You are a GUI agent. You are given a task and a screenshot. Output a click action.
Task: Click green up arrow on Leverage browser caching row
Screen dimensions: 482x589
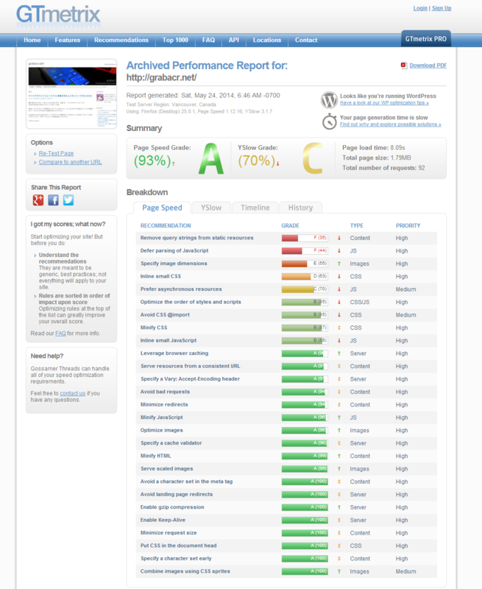pyautogui.click(x=339, y=353)
